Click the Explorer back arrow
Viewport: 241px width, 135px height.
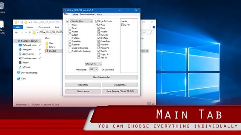point(17,33)
